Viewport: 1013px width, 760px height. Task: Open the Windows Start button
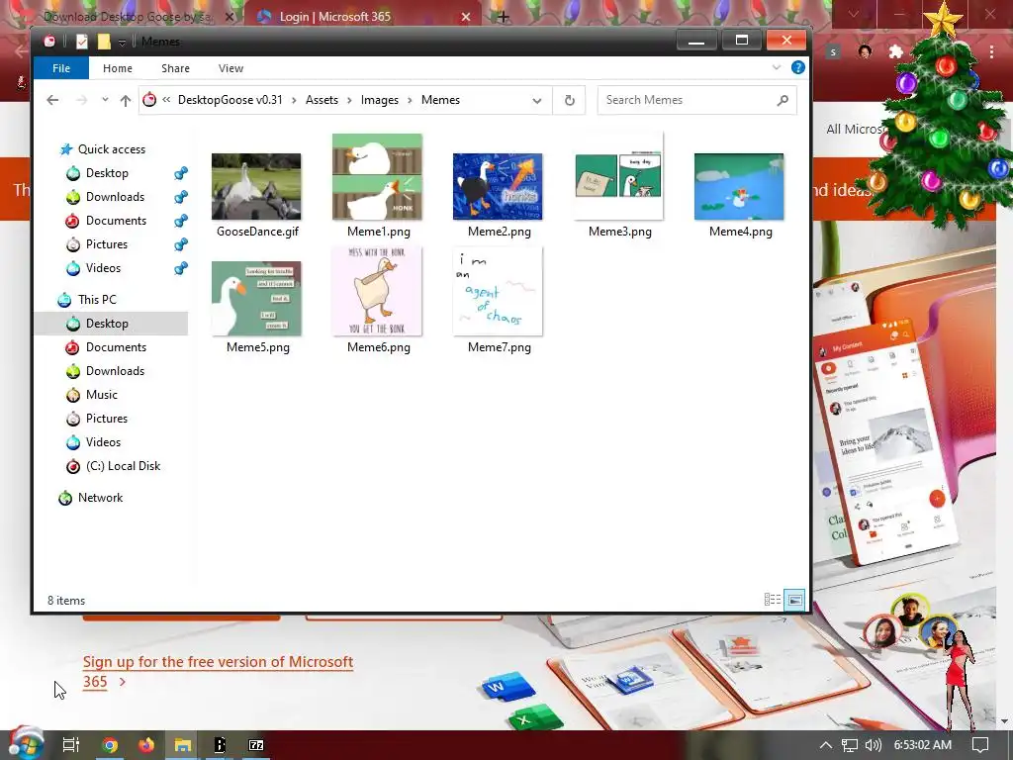point(26,744)
